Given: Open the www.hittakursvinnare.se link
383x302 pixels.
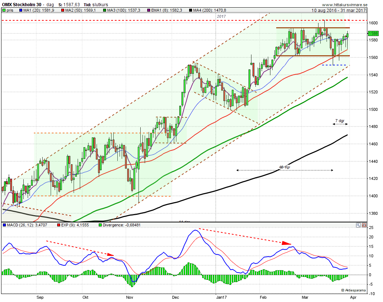Looking at the screenshot, I should (x=345, y=5).
